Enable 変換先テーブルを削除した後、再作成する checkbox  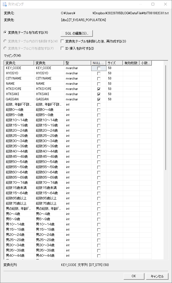coord(62,41)
